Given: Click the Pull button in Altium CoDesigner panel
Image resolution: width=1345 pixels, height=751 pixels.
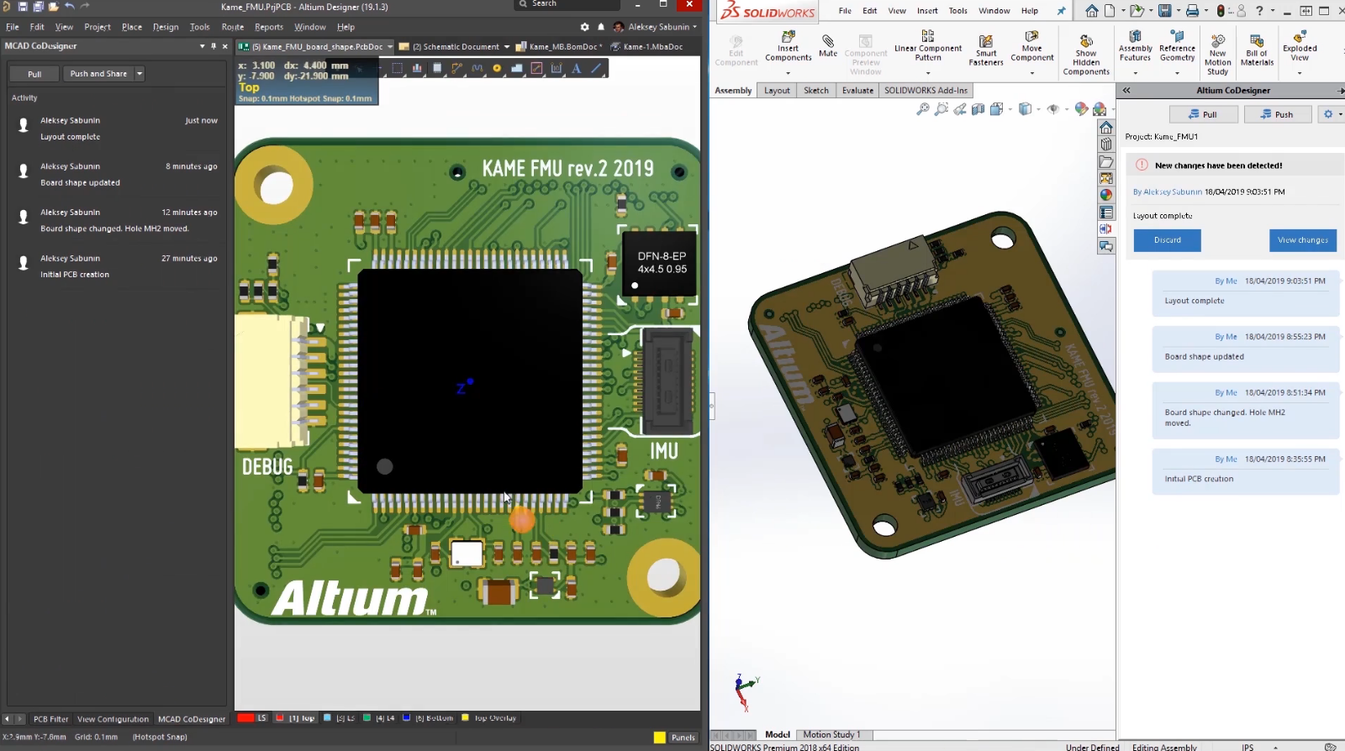Looking at the screenshot, I should point(34,74).
